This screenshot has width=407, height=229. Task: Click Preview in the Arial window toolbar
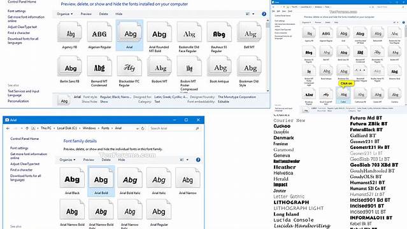(89, 160)
